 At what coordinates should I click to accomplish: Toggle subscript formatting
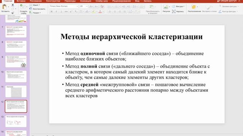click(x=76, y=11)
